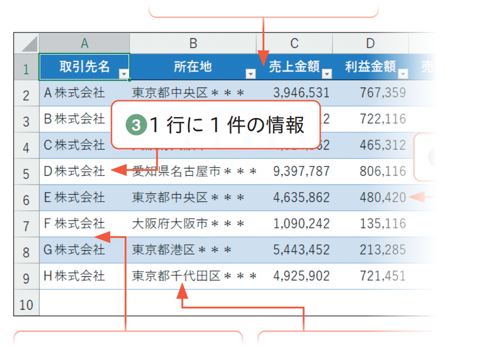Select cell C 株式会社
477x356 pixels.
click(x=75, y=146)
